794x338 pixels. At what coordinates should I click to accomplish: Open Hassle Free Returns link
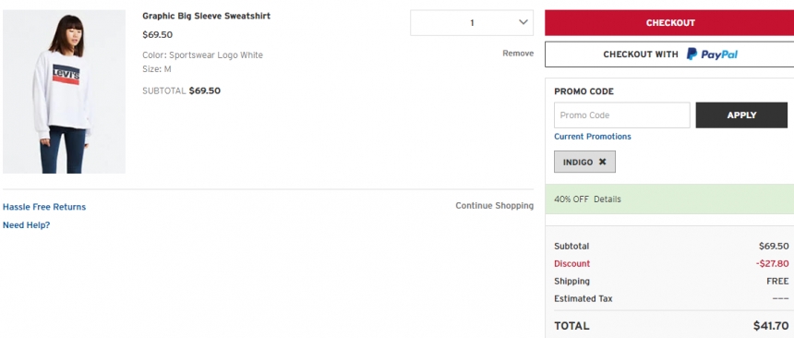(44, 207)
